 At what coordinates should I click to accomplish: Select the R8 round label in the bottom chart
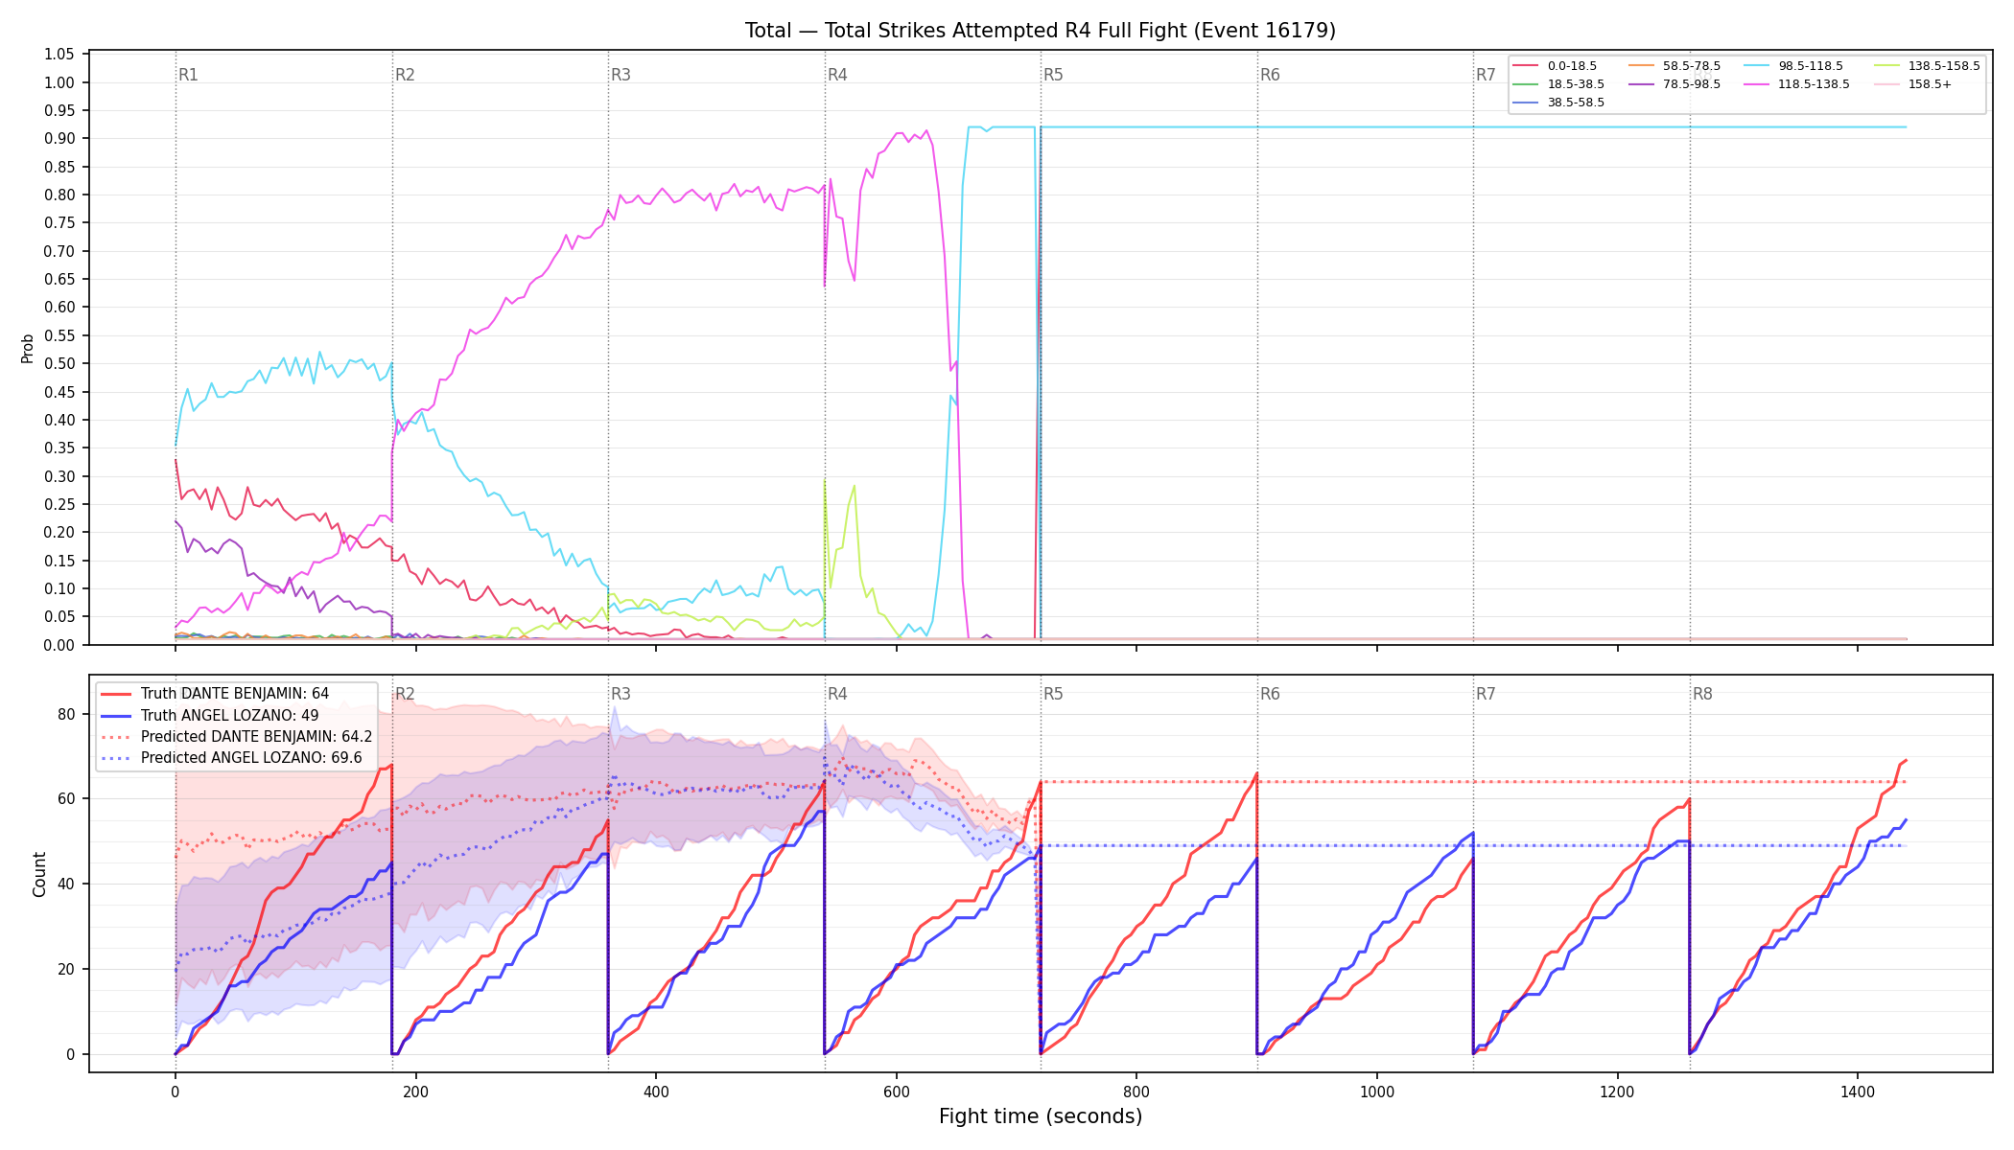(x=1702, y=694)
